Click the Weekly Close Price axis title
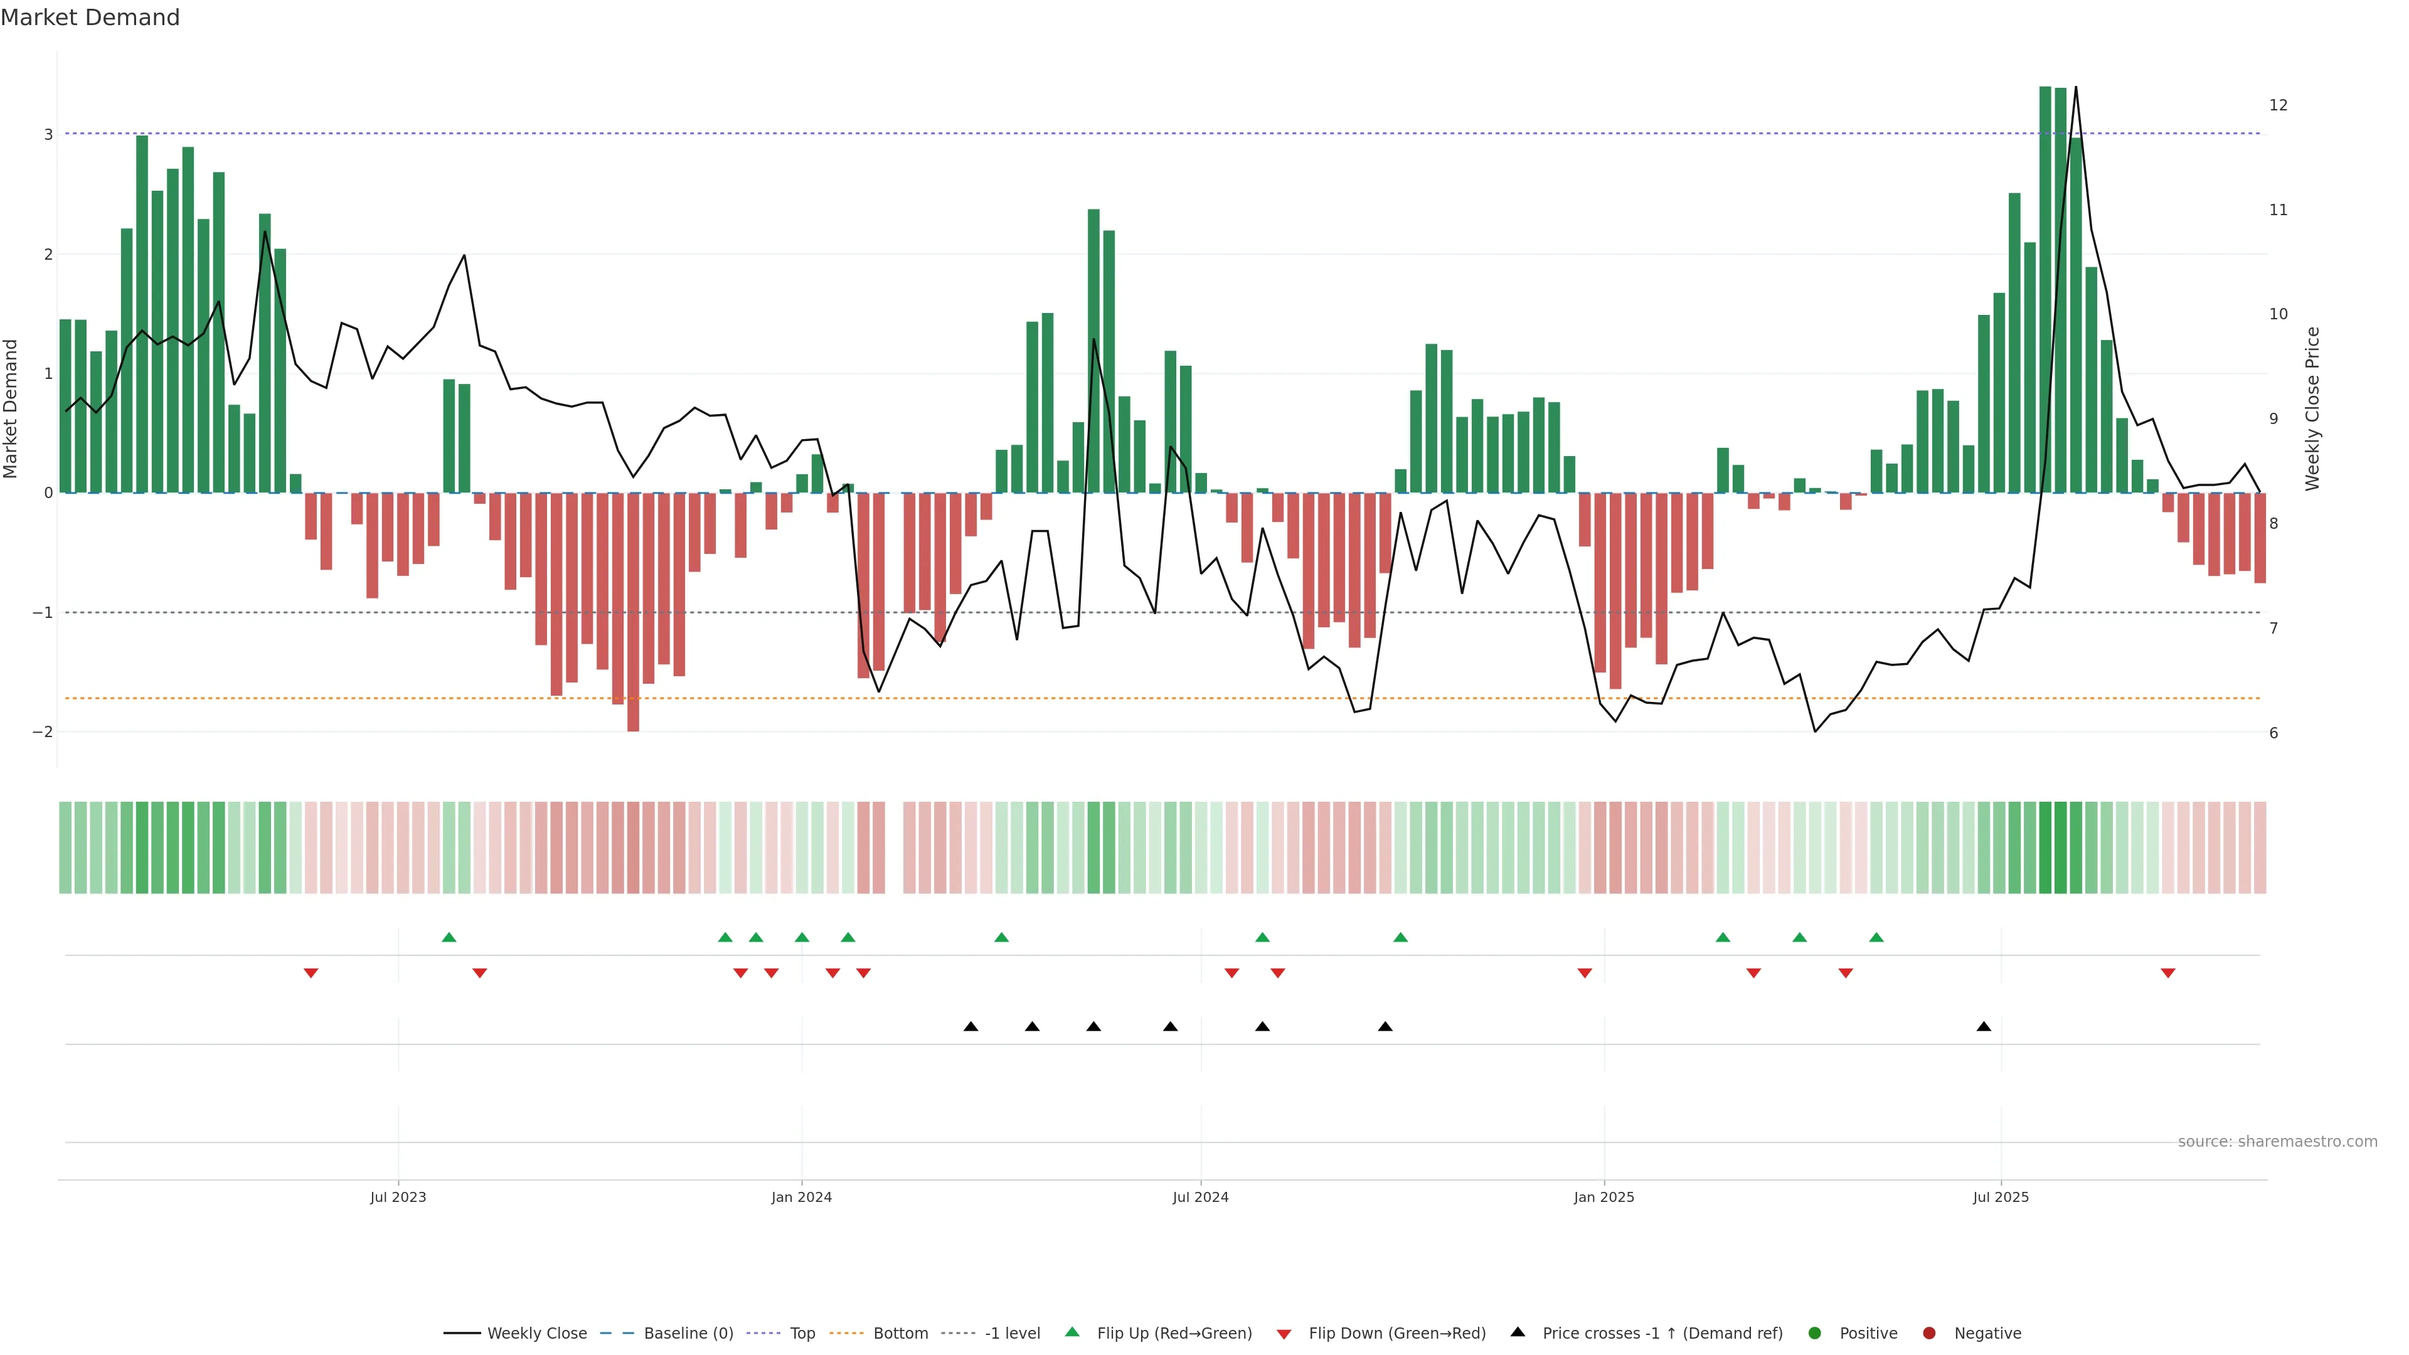 (x=2312, y=408)
